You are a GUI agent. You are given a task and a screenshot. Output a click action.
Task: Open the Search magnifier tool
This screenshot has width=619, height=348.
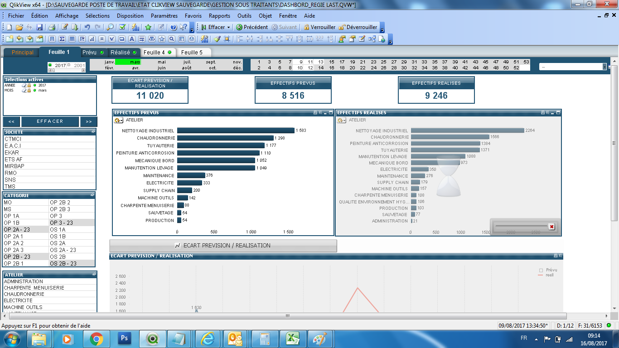point(110,27)
